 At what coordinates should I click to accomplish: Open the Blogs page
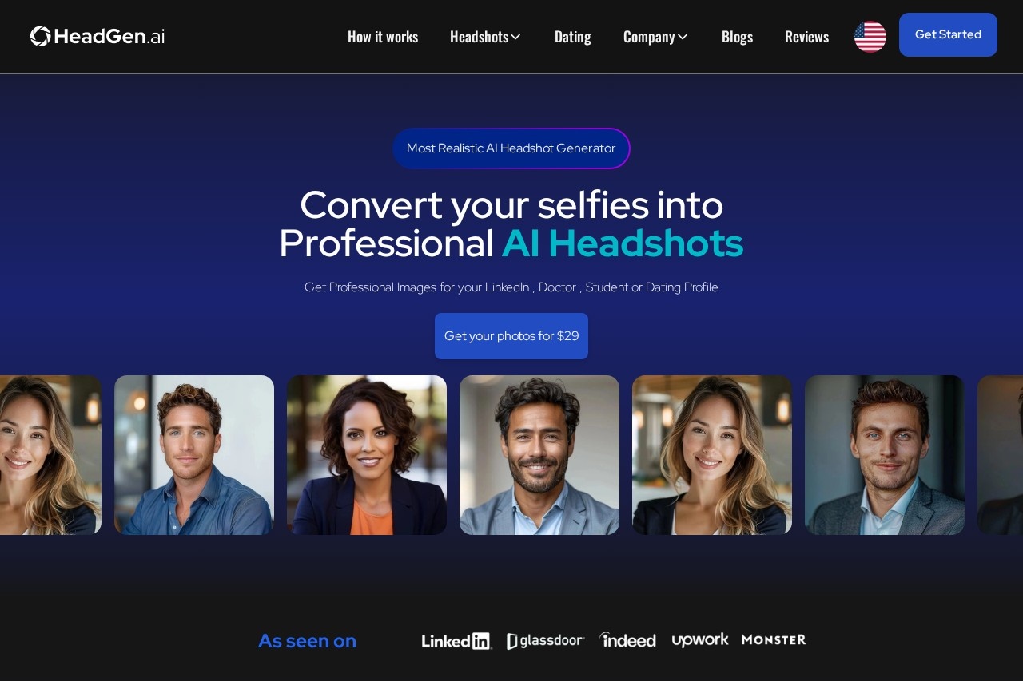737,37
